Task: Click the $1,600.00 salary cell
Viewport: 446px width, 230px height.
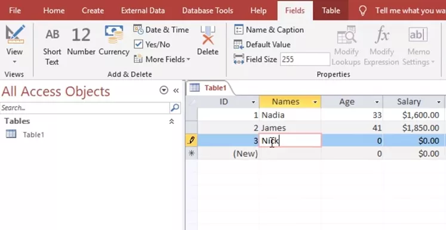Action: click(414, 115)
